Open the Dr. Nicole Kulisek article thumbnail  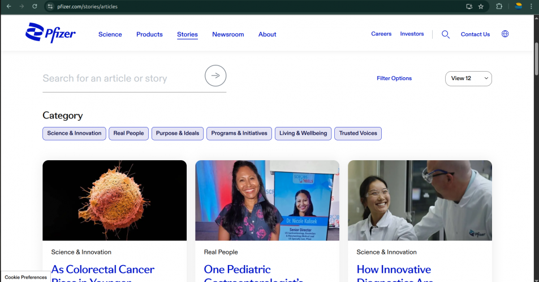tap(267, 200)
